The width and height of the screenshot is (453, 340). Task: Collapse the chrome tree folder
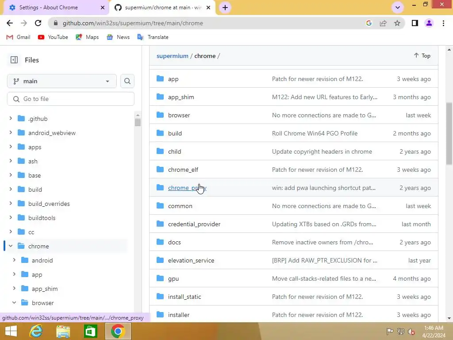coord(11,246)
